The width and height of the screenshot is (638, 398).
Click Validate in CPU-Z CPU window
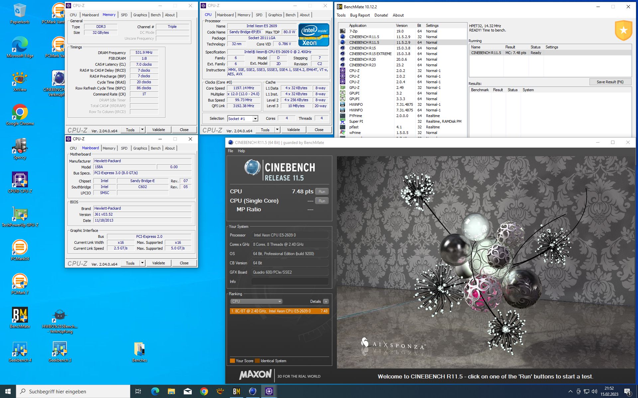click(x=293, y=130)
